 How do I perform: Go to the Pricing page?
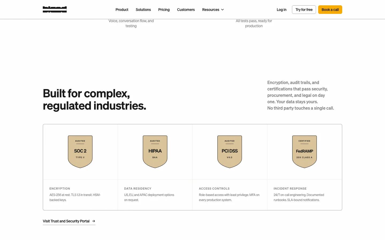tap(164, 10)
